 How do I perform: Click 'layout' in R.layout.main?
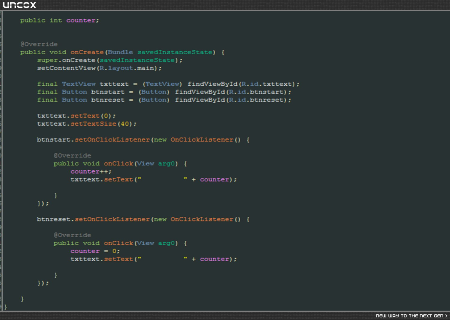(120, 68)
